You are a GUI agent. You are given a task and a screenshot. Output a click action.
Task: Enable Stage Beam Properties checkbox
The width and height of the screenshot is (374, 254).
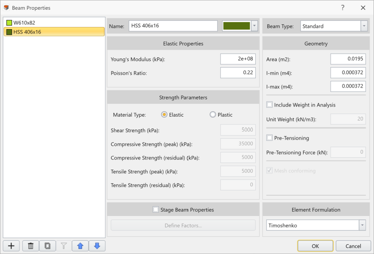click(x=155, y=209)
